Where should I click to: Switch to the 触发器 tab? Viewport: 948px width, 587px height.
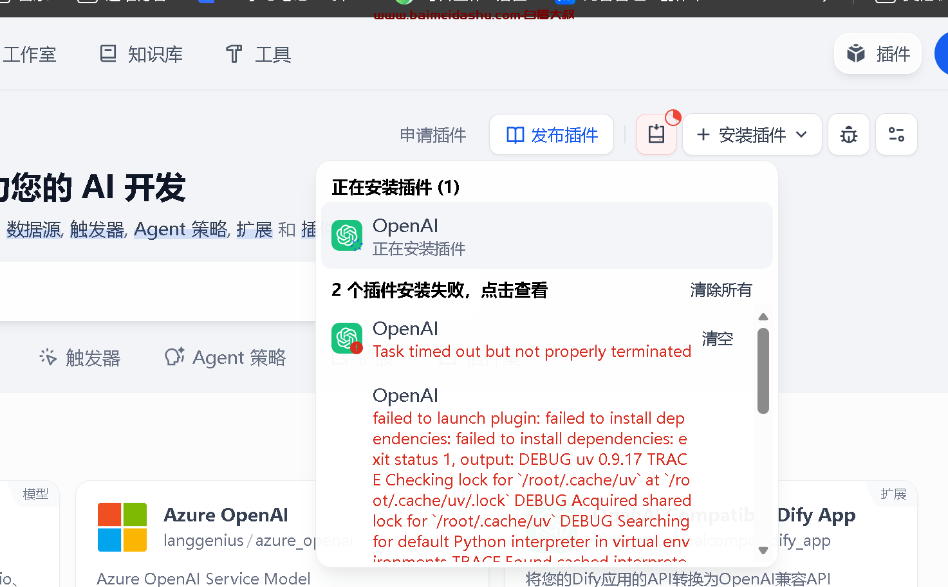tap(80, 357)
